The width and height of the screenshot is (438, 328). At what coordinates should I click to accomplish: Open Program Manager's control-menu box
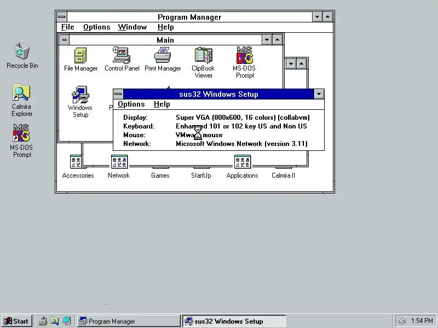coord(62,17)
